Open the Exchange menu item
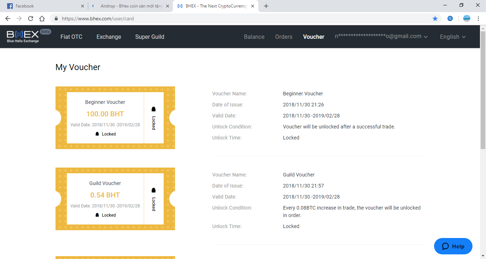Viewport: 486px width, 259px height. tap(109, 37)
